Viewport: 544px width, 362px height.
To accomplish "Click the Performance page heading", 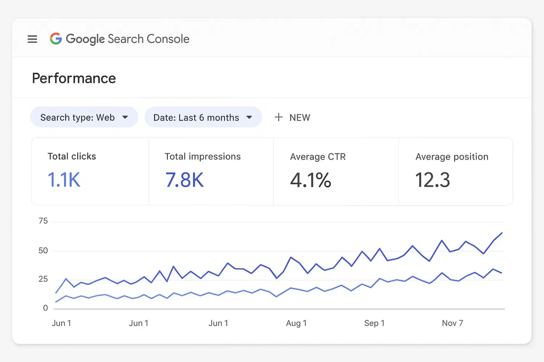I will pos(74,78).
